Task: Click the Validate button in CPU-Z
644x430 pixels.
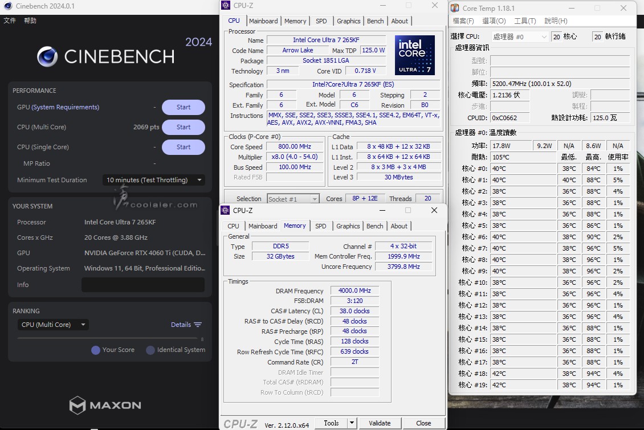Action: tap(380, 423)
